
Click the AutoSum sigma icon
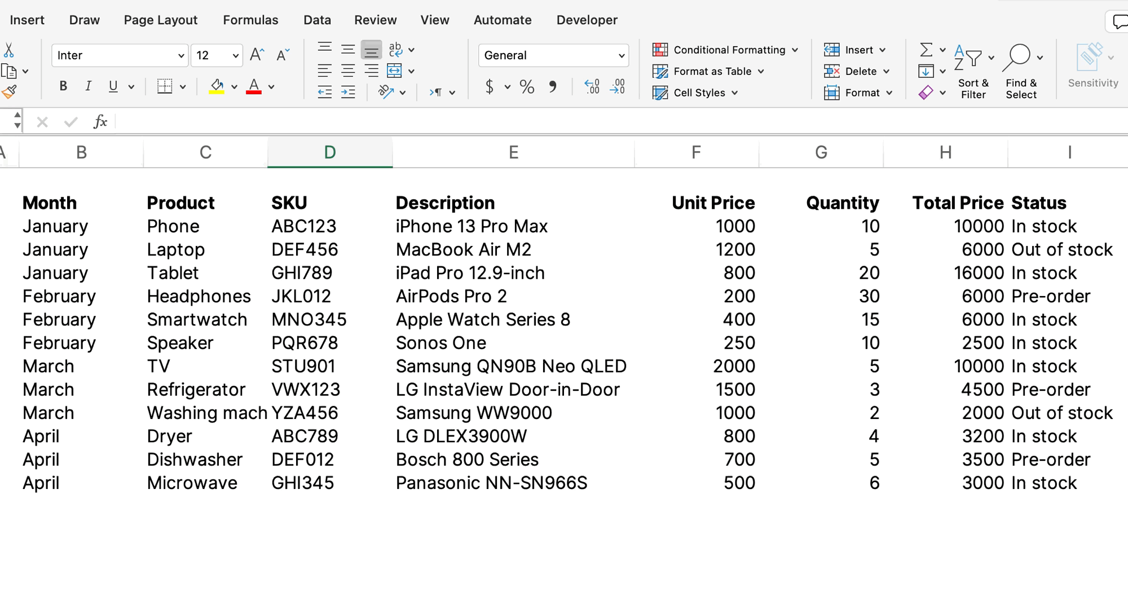coord(926,50)
